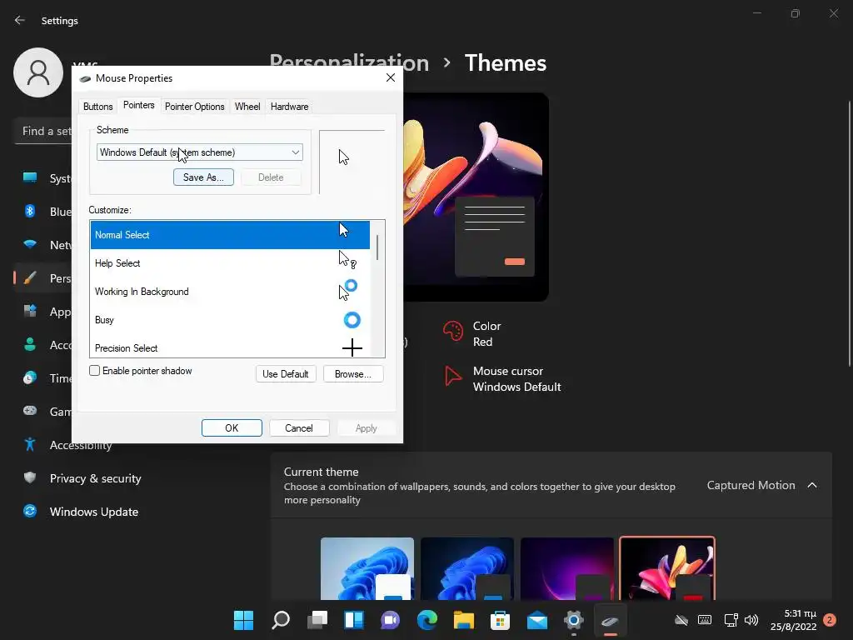
Task: Open the Gaming controller icon
Action: coord(30,411)
